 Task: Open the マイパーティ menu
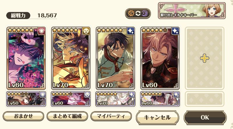pos(111,116)
